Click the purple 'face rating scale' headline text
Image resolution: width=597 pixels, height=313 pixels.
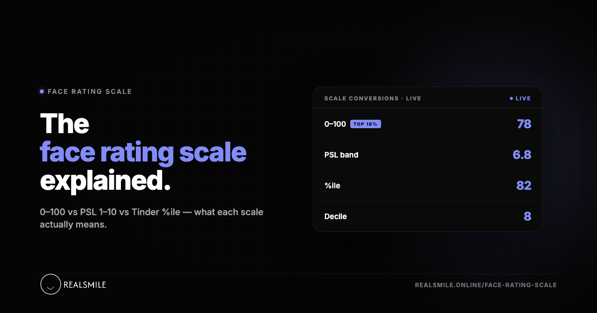(143, 152)
